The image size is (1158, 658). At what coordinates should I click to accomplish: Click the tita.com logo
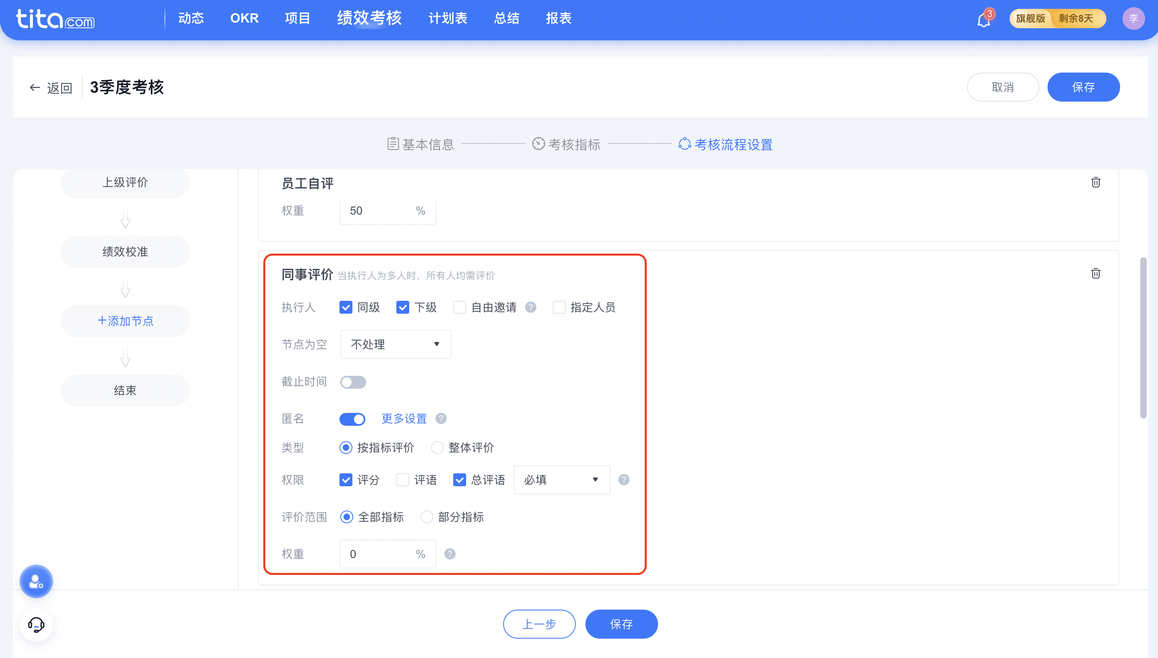pyautogui.click(x=55, y=19)
